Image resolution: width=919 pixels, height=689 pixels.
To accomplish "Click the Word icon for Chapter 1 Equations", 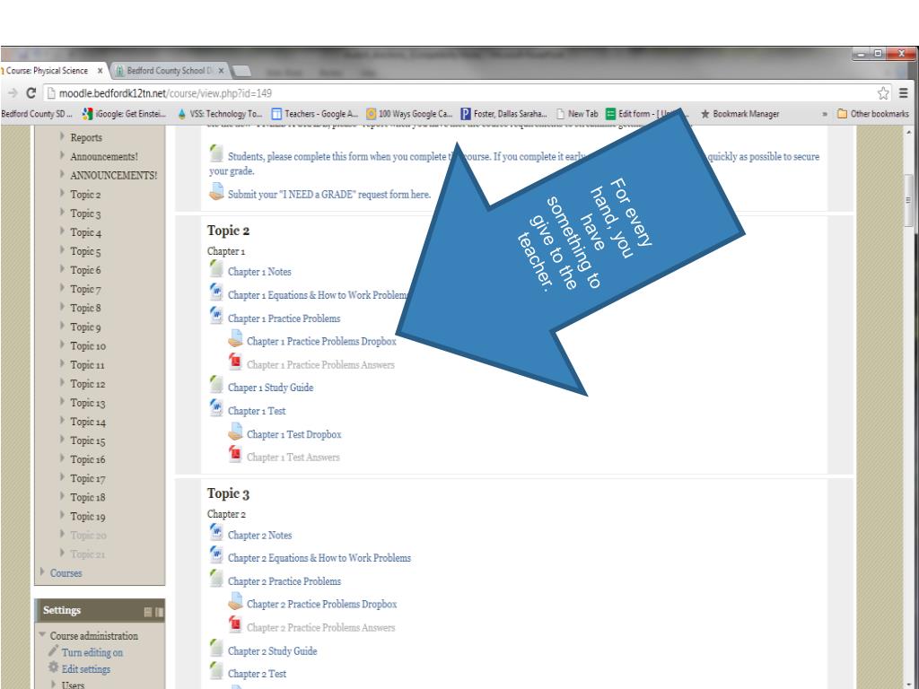I will click(x=216, y=292).
